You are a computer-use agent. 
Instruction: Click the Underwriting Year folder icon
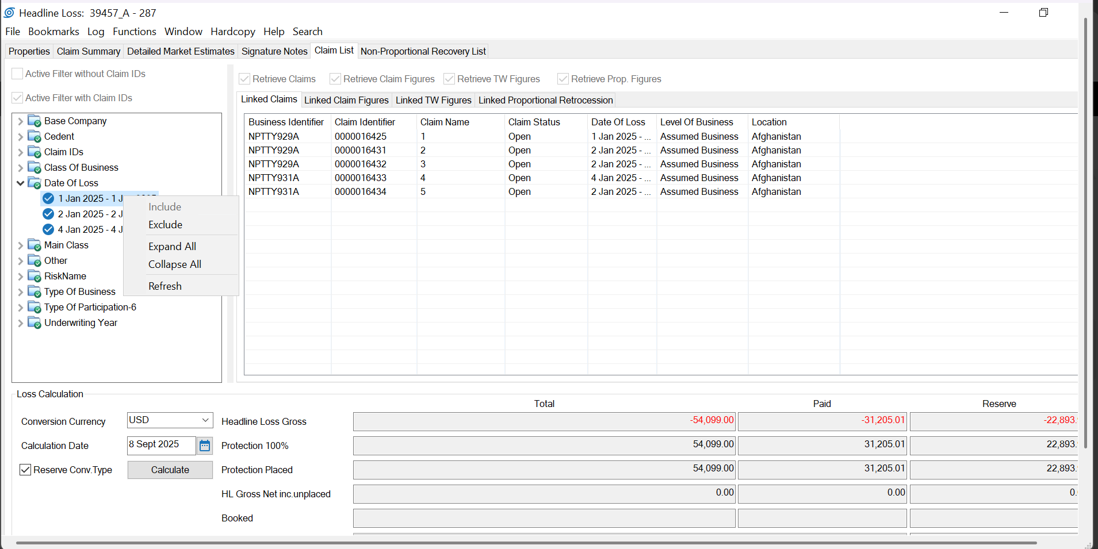pos(35,323)
